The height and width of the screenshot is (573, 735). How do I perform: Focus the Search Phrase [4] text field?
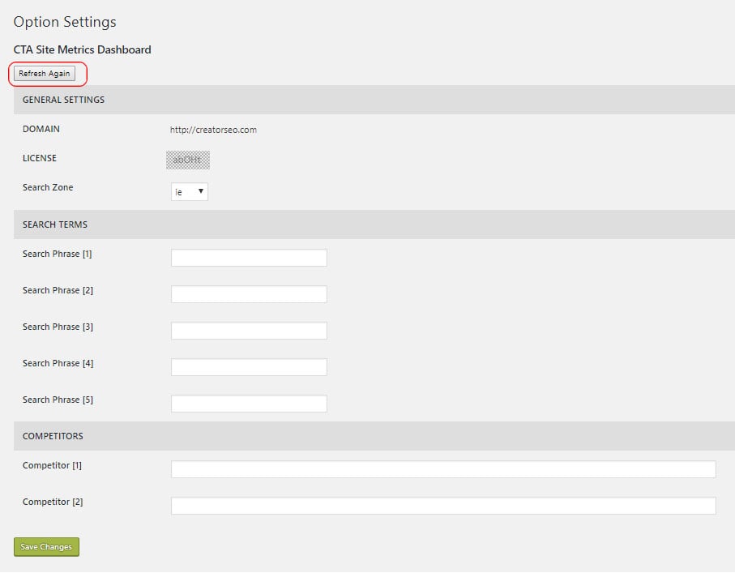coord(248,366)
